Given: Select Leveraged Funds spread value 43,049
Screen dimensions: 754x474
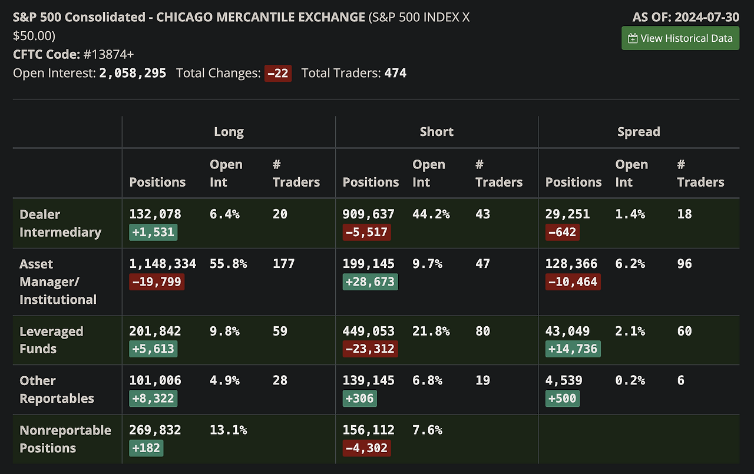Looking at the screenshot, I should pyautogui.click(x=567, y=331).
